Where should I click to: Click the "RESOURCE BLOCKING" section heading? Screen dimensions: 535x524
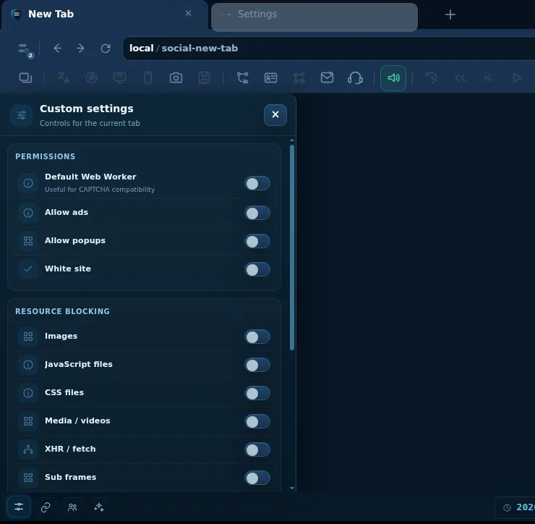62,311
